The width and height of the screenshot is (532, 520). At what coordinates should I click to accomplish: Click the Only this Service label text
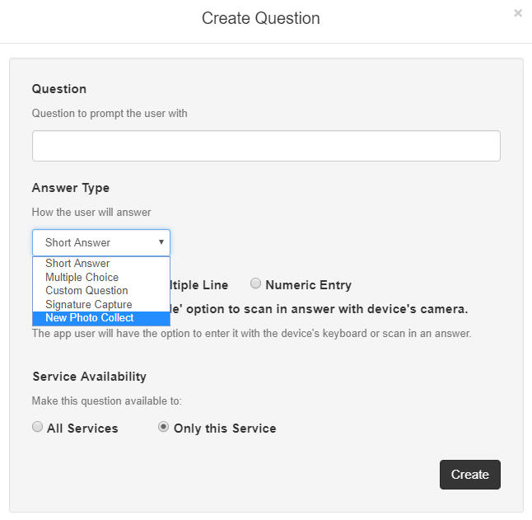pos(225,429)
